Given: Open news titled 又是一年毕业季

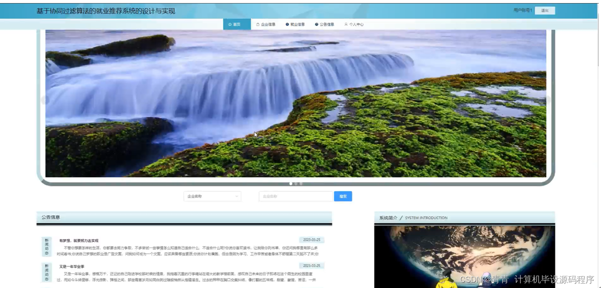Looking at the screenshot, I should (72, 266).
